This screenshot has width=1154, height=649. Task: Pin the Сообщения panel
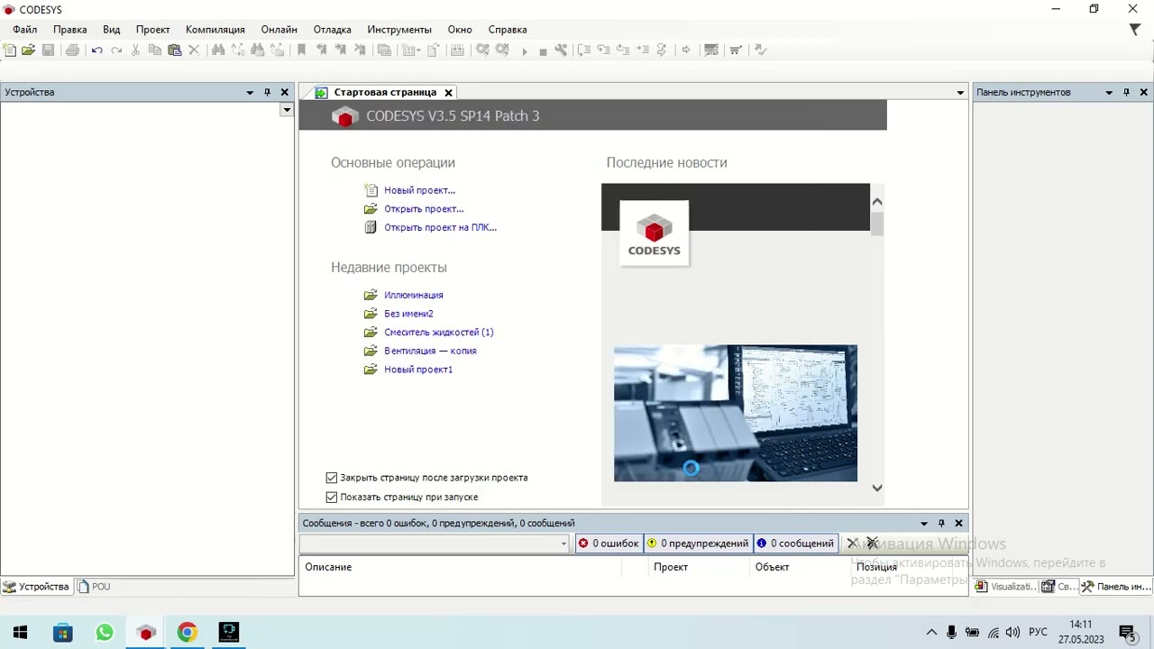pos(941,523)
